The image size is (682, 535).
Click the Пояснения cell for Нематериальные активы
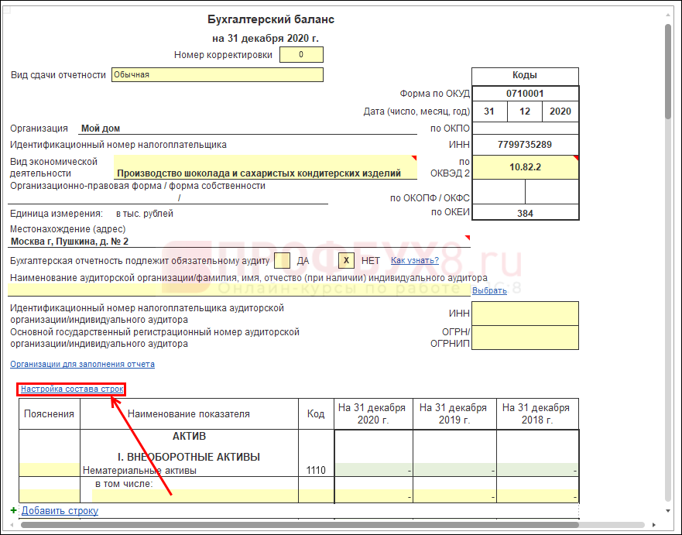tap(49, 470)
